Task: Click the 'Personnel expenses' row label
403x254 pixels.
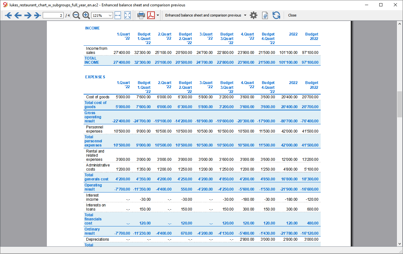Action: pyautogui.click(x=95, y=129)
